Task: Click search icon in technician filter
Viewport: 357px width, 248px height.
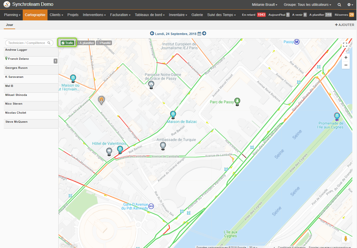Action: tap(50, 43)
